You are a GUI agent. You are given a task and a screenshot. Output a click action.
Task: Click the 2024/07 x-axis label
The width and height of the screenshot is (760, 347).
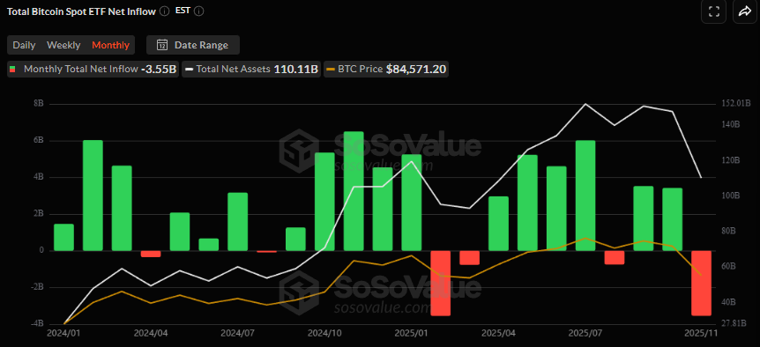point(237,334)
